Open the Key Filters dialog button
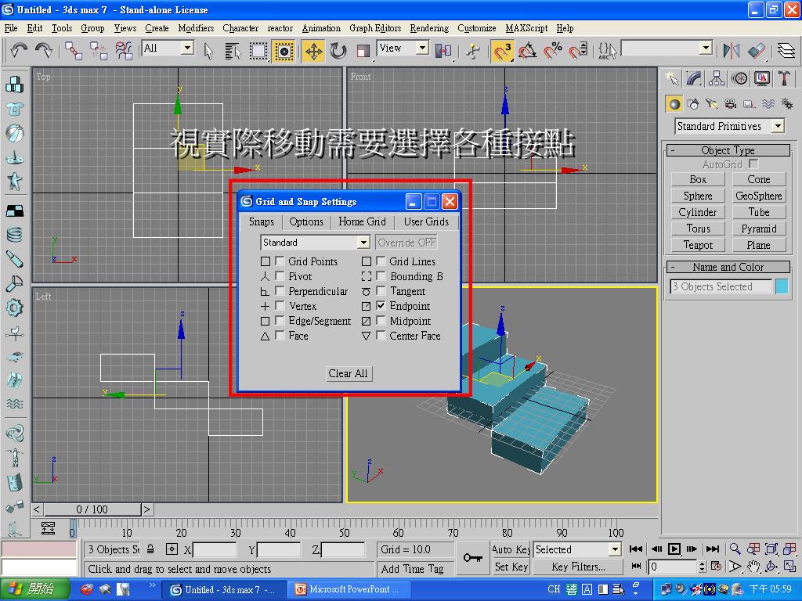 point(578,567)
